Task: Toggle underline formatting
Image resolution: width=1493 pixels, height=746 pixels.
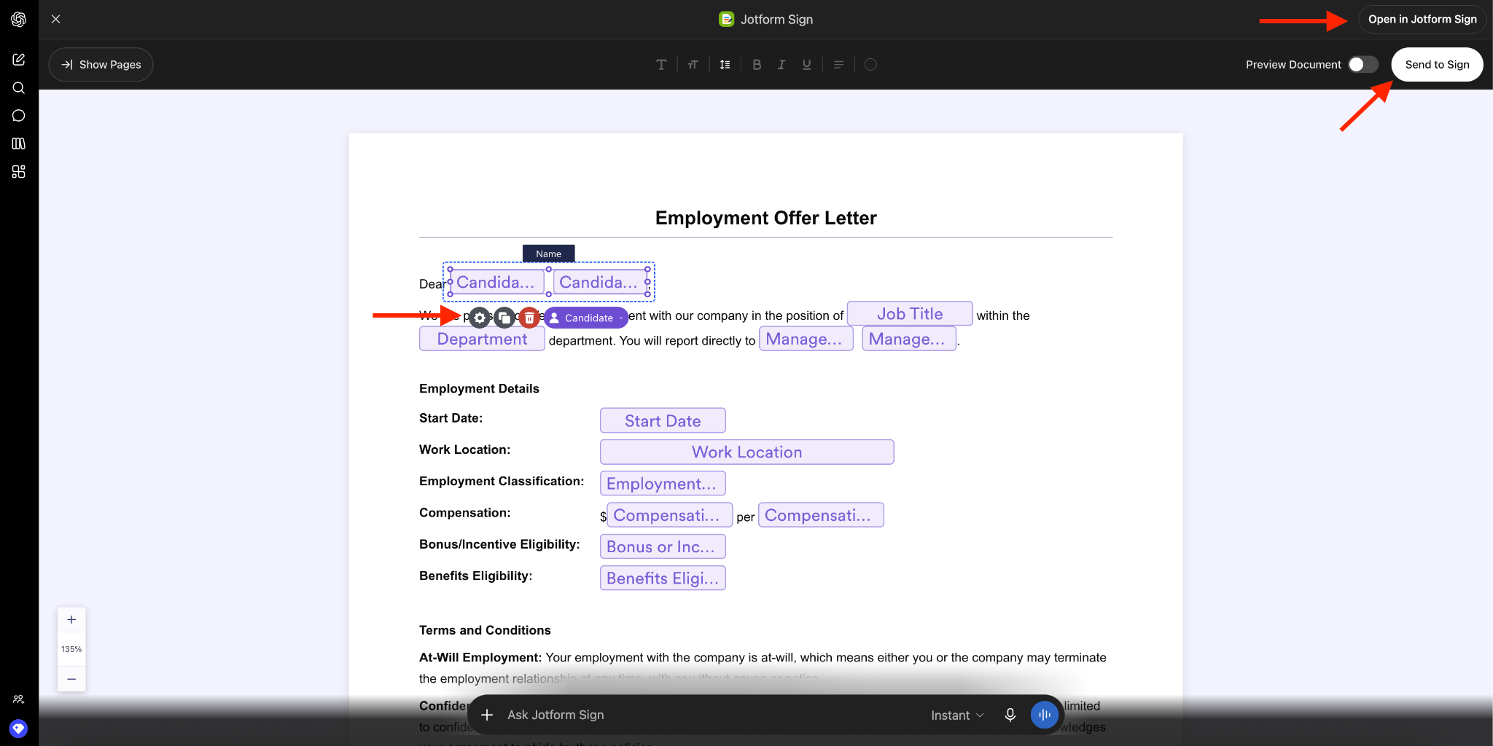Action: pos(806,65)
